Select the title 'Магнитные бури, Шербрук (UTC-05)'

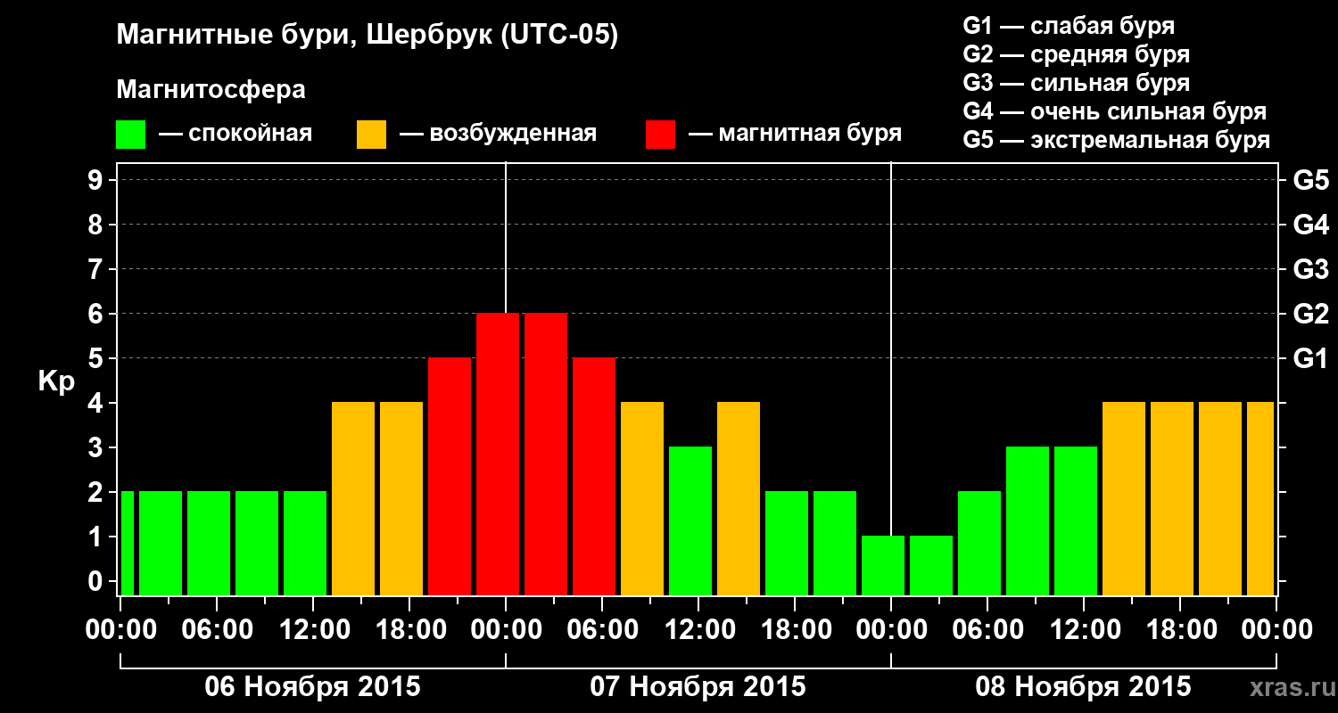pos(367,37)
